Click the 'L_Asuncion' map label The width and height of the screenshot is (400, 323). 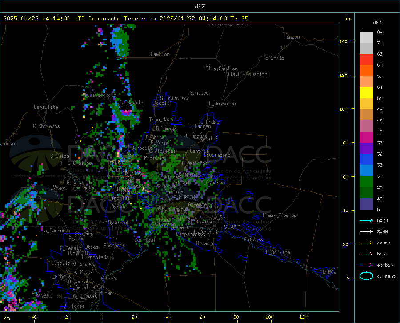click(222, 104)
